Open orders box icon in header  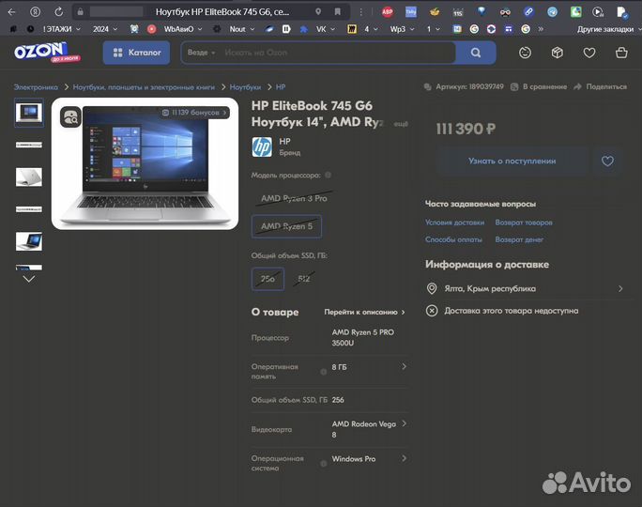point(558,53)
